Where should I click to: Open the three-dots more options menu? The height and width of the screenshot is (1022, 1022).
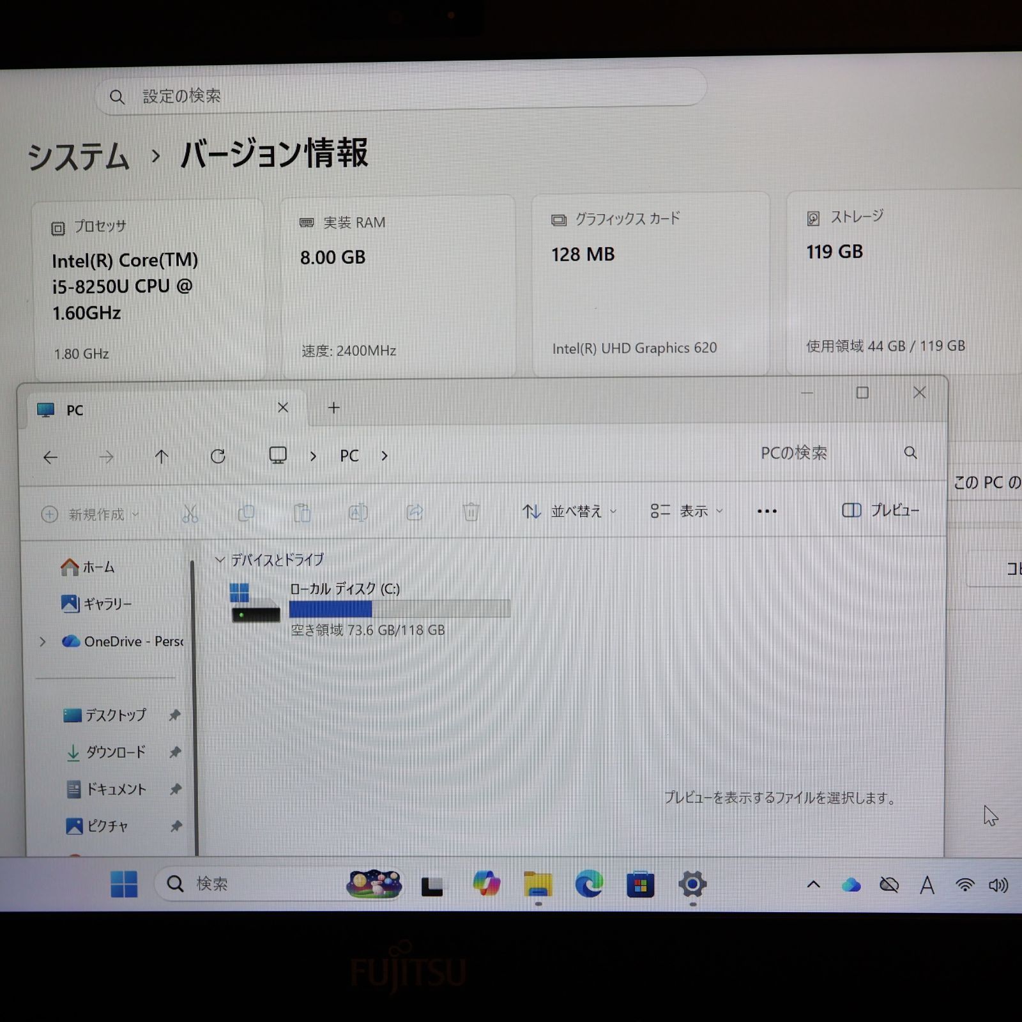tap(766, 511)
